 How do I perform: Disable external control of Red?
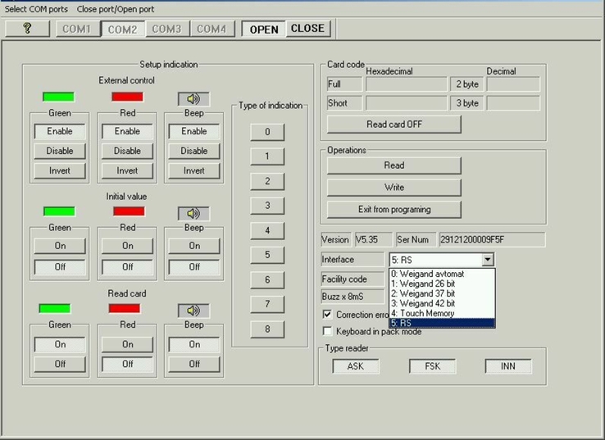[127, 151]
